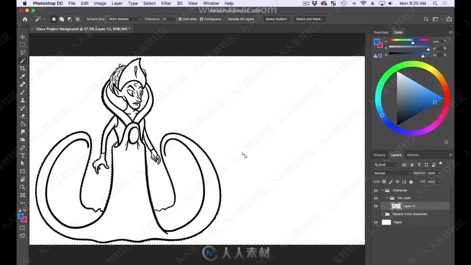Select the Rectangular Marquee tool
Screen dimensions: 471x265
click(x=22, y=45)
